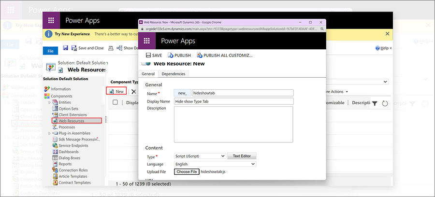Click the Save and Close label in Solution toolbar

91,48
